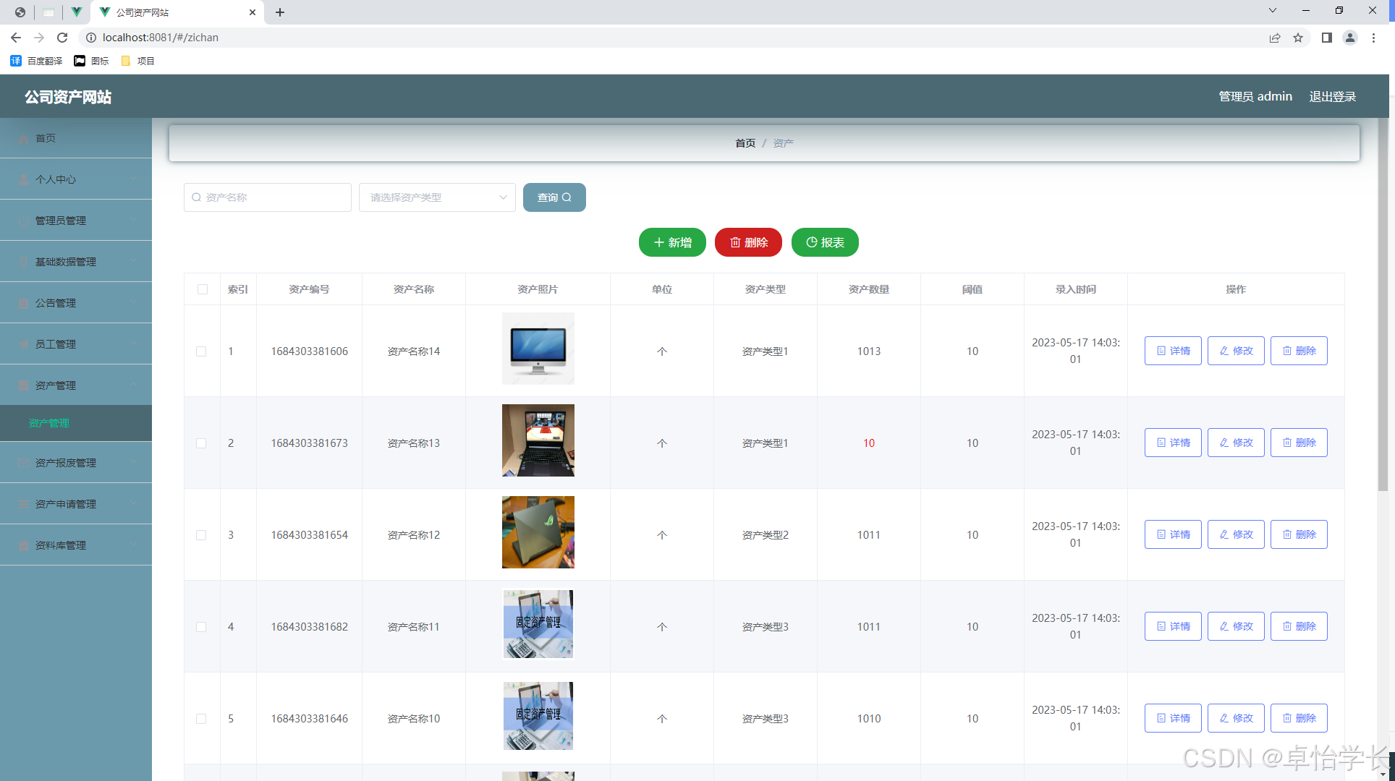Open a new browser tab with the plus icon
Screen dimensions: 1395x781
pyautogui.click(x=280, y=12)
